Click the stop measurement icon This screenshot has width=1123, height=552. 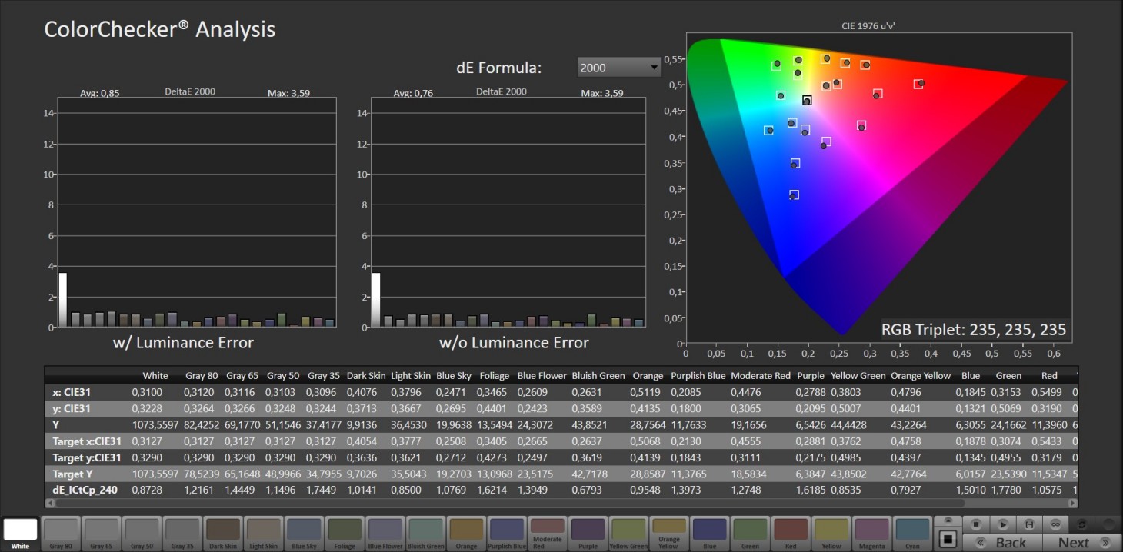tap(976, 524)
